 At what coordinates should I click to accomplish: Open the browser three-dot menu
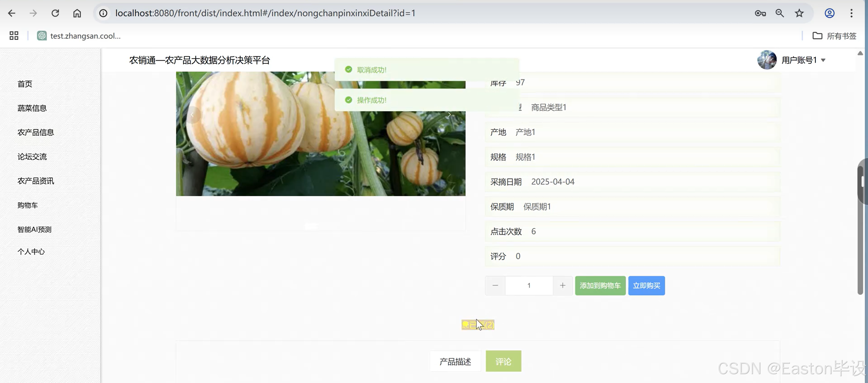click(852, 13)
